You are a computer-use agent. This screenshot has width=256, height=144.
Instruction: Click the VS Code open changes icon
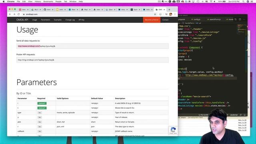236,20
